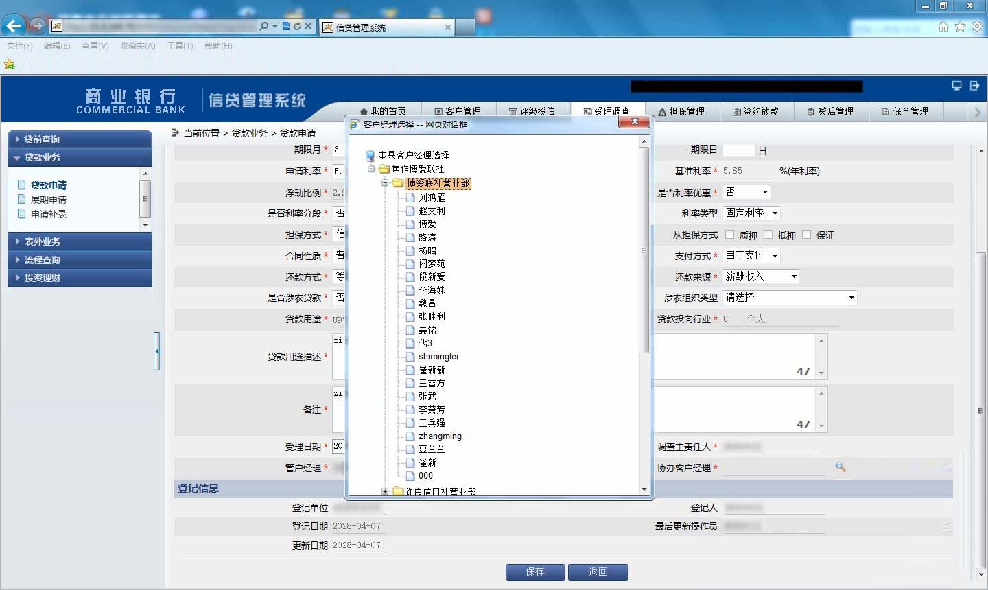This screenshot has height=590, width=988.
Task: Click the 博爱联社营业部 folder icon
Action: (398, 183)
